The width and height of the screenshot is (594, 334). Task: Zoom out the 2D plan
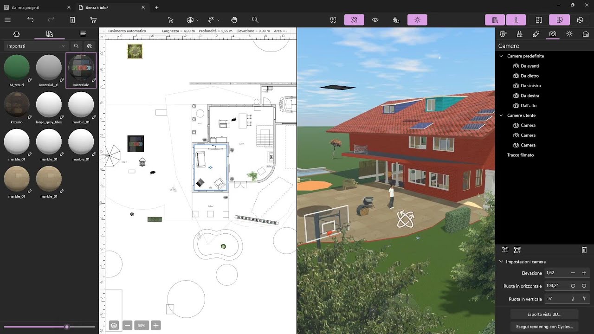click(x=127, y=325)
